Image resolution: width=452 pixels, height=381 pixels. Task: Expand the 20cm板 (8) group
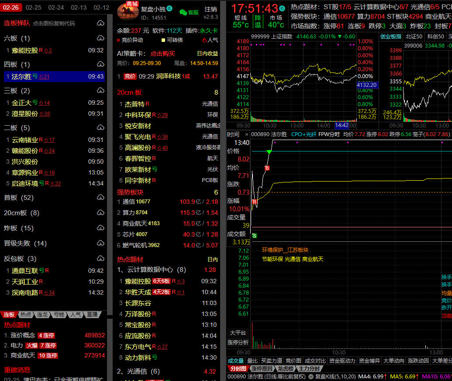point(21,213)
